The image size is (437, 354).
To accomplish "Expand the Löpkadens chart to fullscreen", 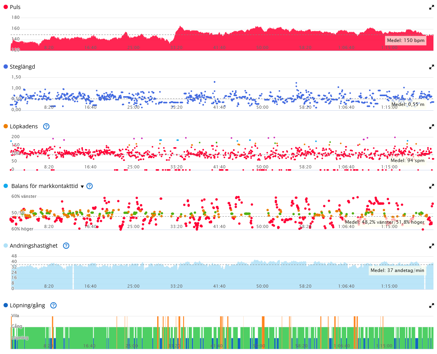I will (431, 127).
